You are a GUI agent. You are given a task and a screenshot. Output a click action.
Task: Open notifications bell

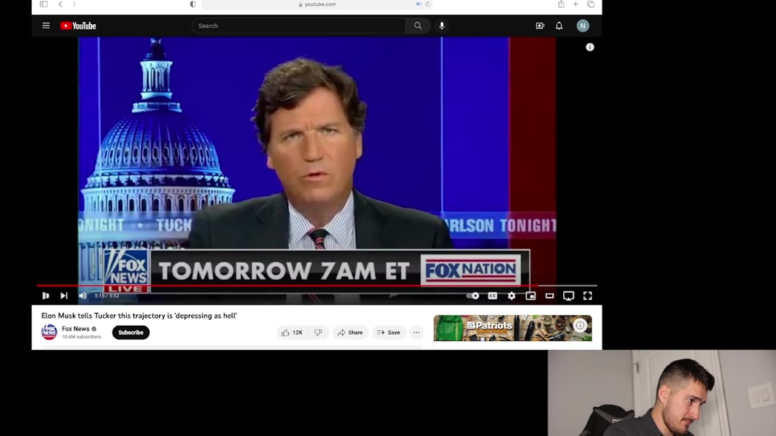coord(559,25)
